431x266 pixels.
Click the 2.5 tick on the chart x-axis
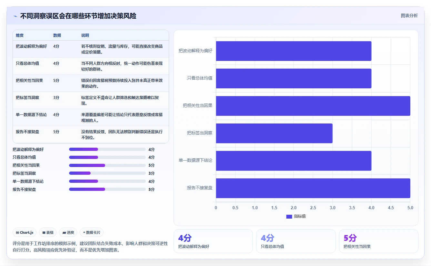tap(313, 208)
